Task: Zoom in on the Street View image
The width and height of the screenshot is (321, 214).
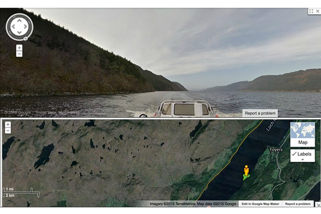Action: tap(19, 48)
